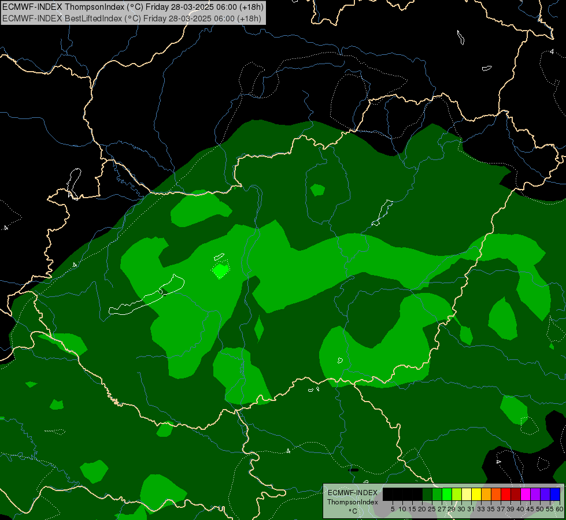Click the purple 45–50 legend swatch
Image resolution: width=566 pixels, height=520 pixels.
(x=535, y=494)
